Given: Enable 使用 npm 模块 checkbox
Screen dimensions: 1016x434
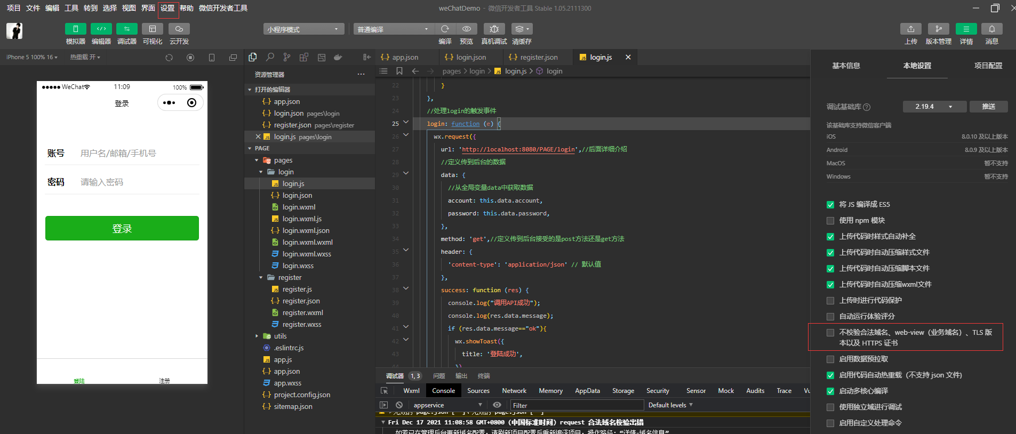Looking at the screenshot, I should (830, 221).
